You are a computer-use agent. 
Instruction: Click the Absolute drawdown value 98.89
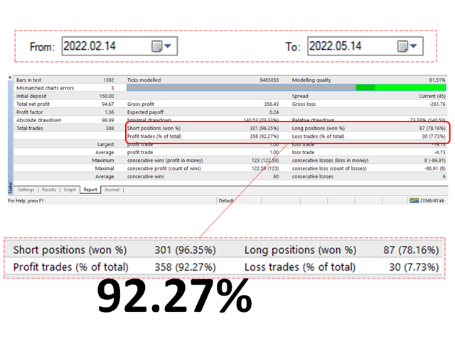[107, 120]
